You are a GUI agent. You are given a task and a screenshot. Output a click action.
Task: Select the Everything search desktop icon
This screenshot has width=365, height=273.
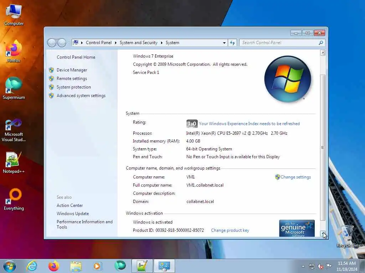pos(14,199)
